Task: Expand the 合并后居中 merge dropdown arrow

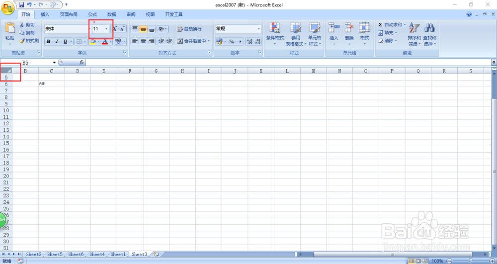Action: pyautogui.click(x=209, y=41)
